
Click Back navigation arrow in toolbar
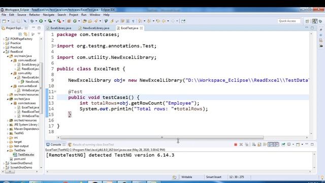tap(164, 21)
